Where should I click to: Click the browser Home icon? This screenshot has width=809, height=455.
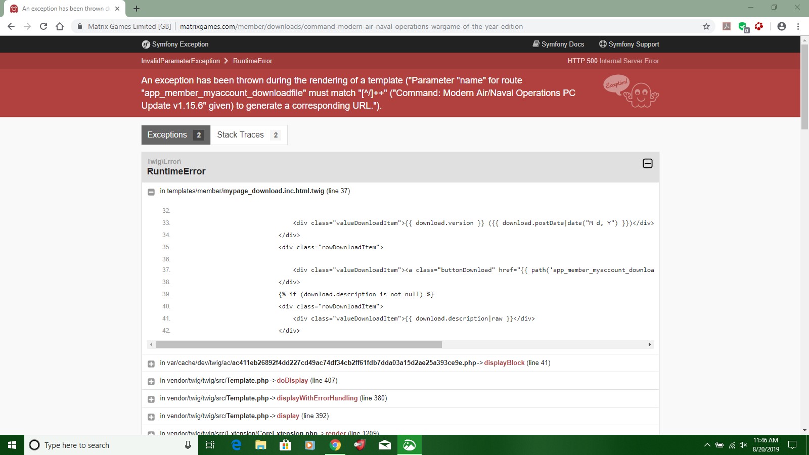click(x=60, y=26)
